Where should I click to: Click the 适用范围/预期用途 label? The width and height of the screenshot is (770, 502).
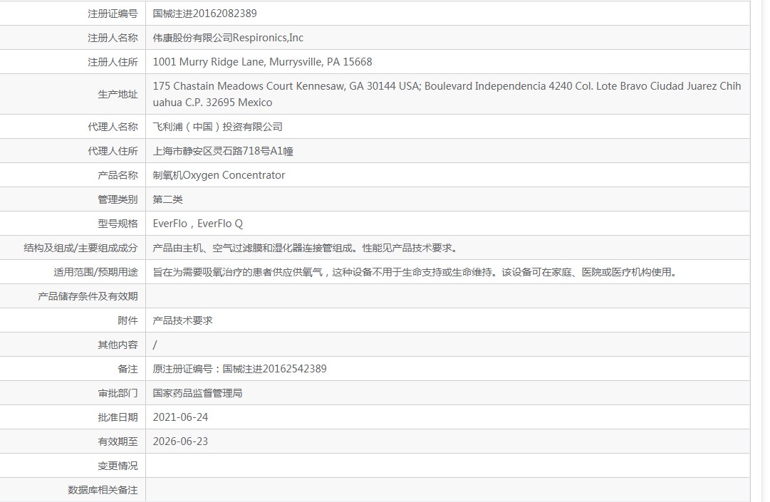(95, 272)
